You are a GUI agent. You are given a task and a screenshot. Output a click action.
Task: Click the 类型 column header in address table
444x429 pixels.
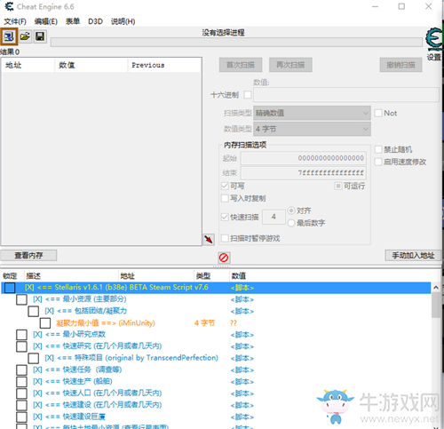(x=211, y=276)
